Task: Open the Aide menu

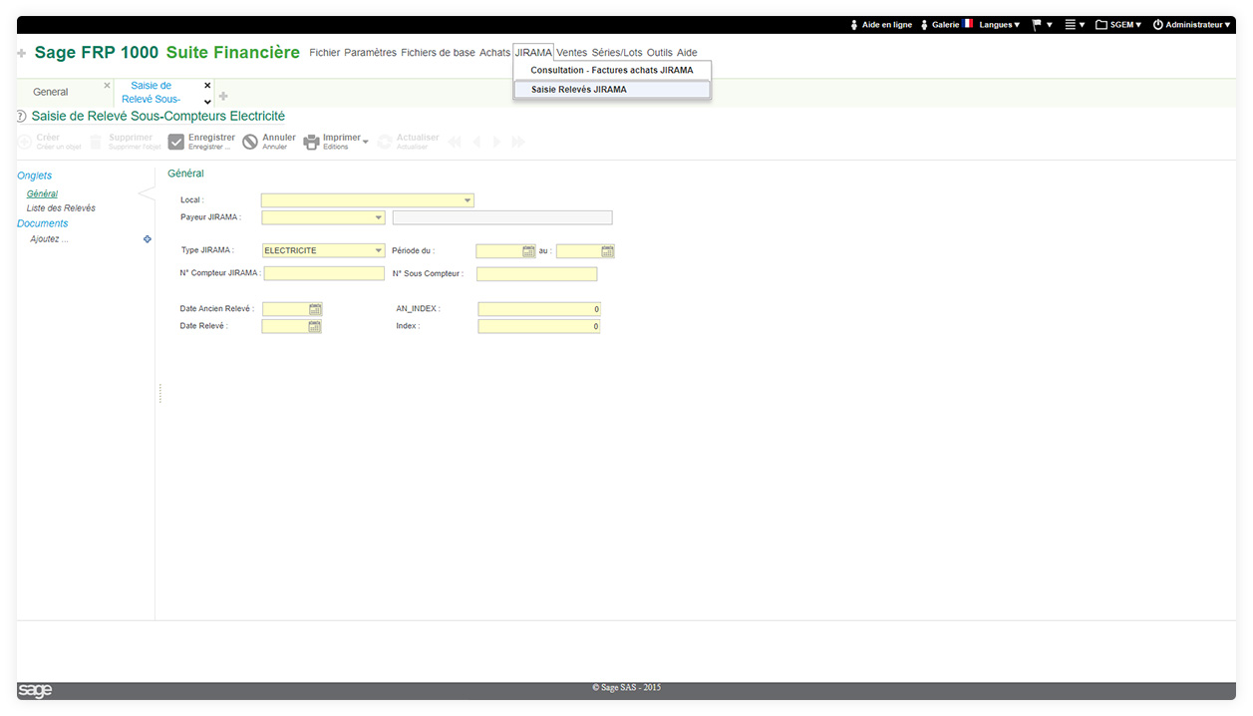Action: click(x=687, y=53)
